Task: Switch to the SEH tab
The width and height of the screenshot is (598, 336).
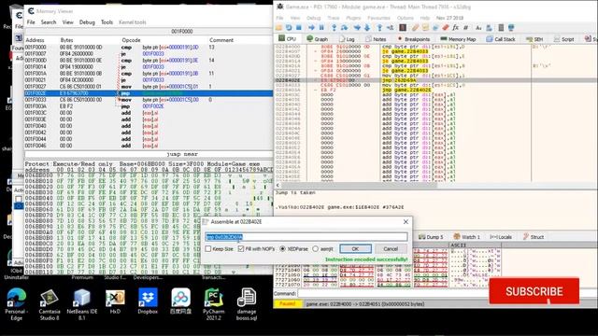Action: [x=534, y=39]
